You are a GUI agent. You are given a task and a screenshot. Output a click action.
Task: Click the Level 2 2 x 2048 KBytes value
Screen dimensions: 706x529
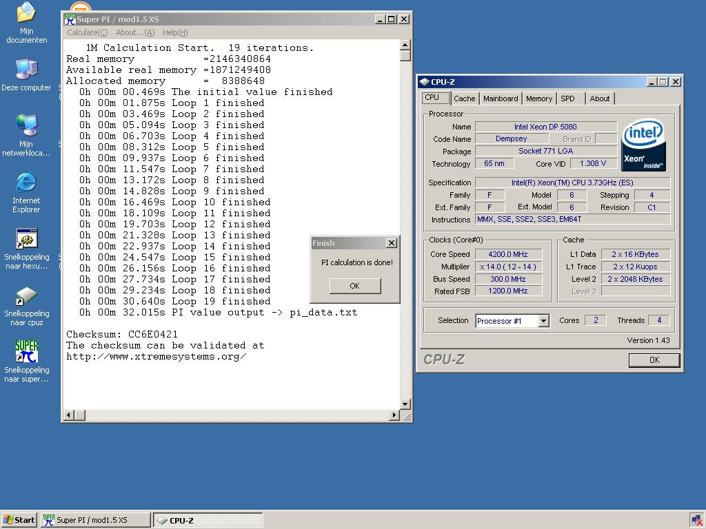(x=635, y=279)
